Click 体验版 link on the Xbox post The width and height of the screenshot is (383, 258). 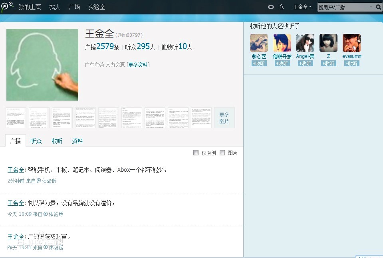pyautogui.click(x=50, y=181)
